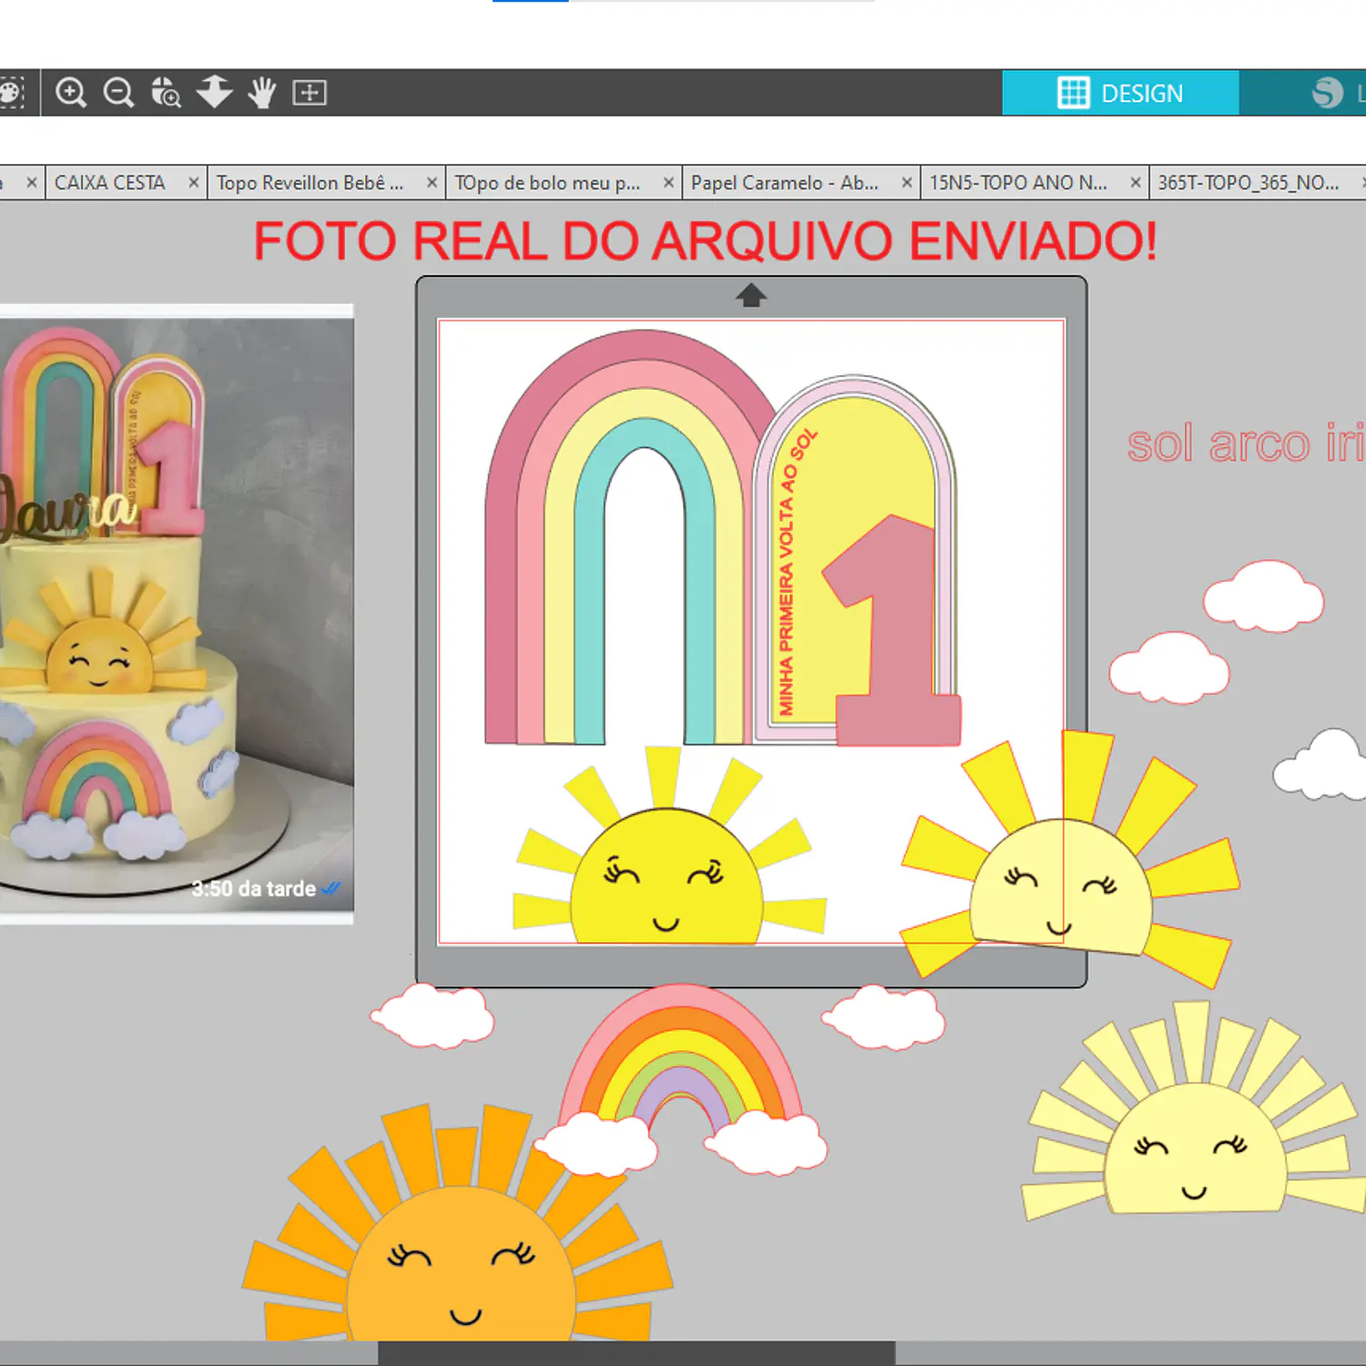
Task: Close the Topo Reveillon Bebê tab
Action: [432, 183]
